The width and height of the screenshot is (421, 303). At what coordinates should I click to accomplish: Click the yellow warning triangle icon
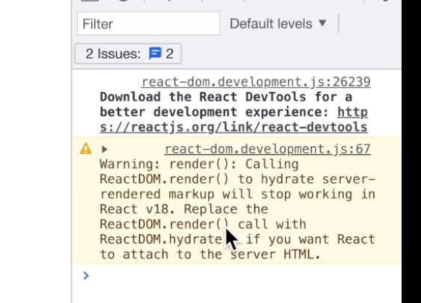coord(86,149)
